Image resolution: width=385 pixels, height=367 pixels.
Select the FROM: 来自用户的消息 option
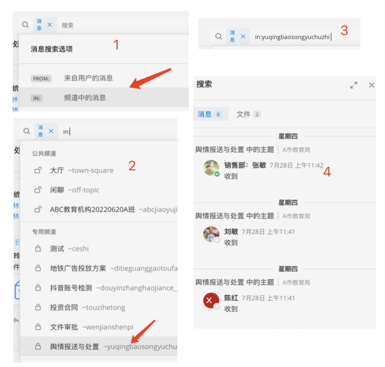pos(103,78)
